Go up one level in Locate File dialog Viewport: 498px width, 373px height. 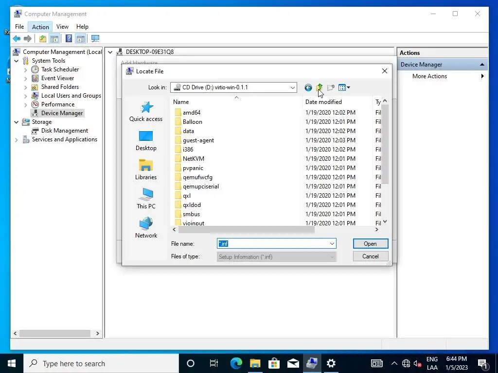[319, 87]
